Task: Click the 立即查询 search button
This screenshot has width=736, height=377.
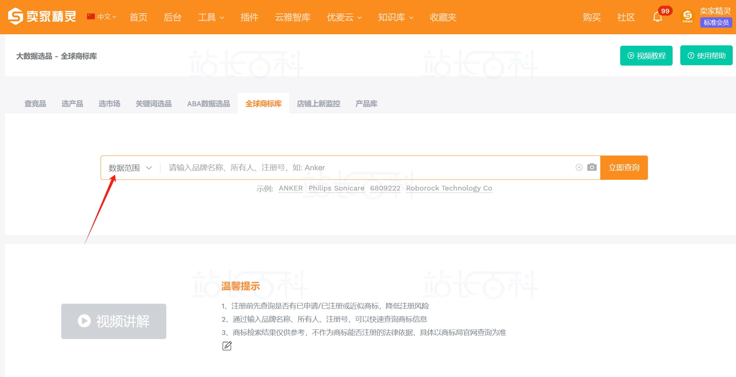Action: [624, 168]
